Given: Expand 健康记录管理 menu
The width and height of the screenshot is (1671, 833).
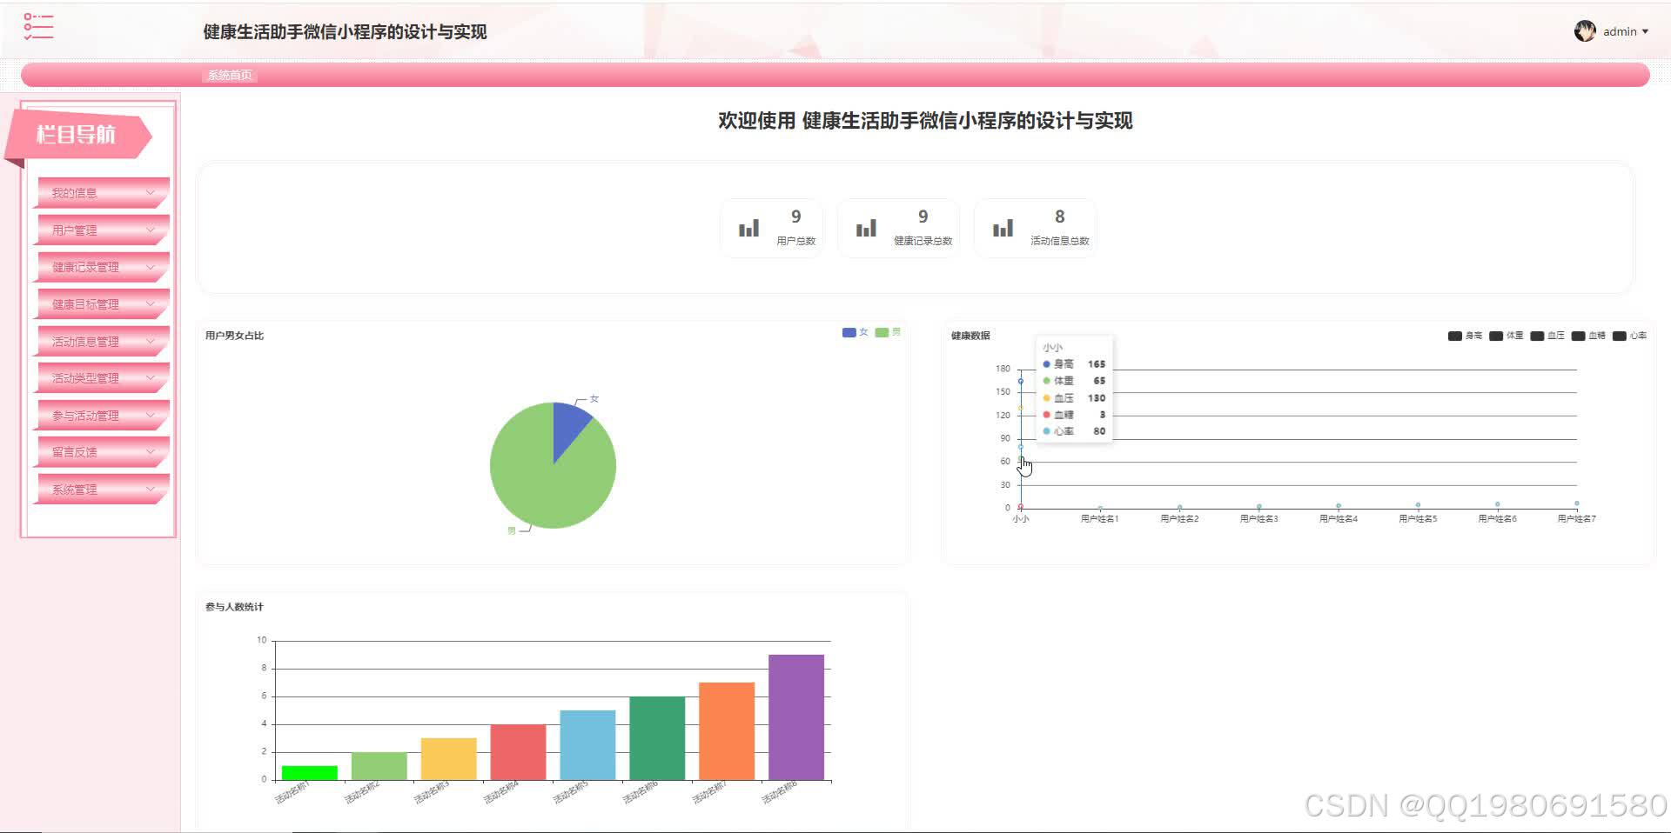Looking at the screenshot, I should (x=102, y=267).
